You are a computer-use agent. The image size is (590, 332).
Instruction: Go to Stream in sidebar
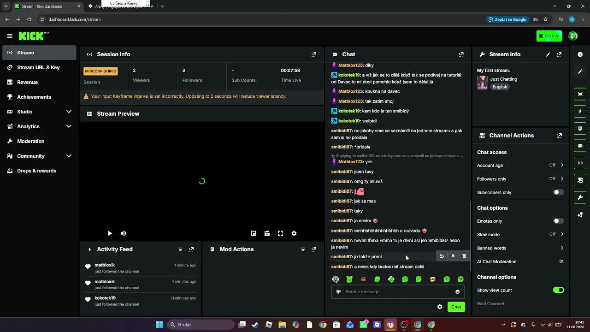pos(39,53)
